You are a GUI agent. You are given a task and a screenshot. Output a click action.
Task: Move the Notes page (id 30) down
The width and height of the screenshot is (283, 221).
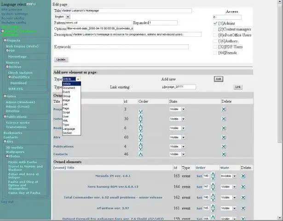click(141, 121)
